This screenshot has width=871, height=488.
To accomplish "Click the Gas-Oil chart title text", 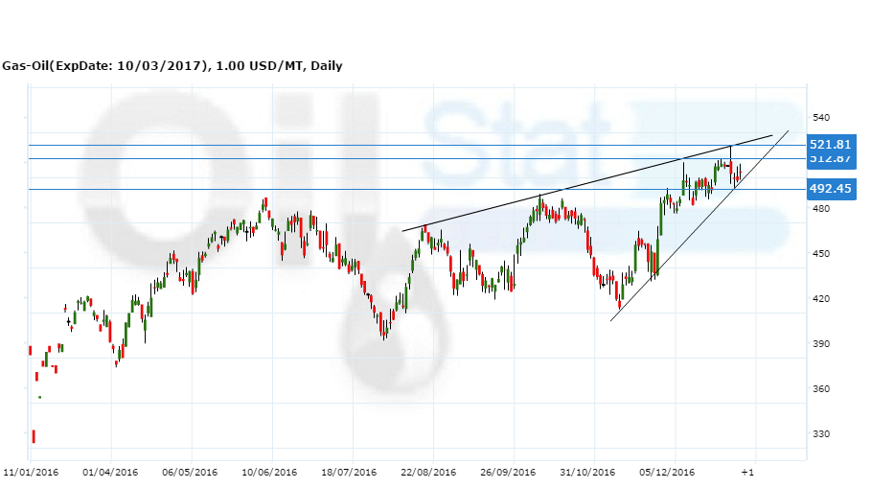I will [x=172, y=66].
